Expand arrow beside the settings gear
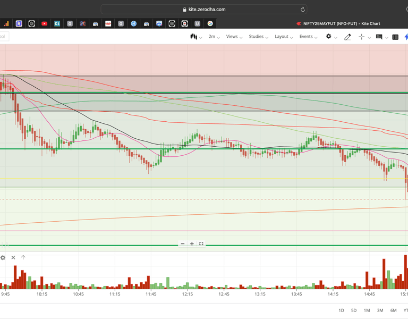The image size is (408, 319). pos(336,38)
